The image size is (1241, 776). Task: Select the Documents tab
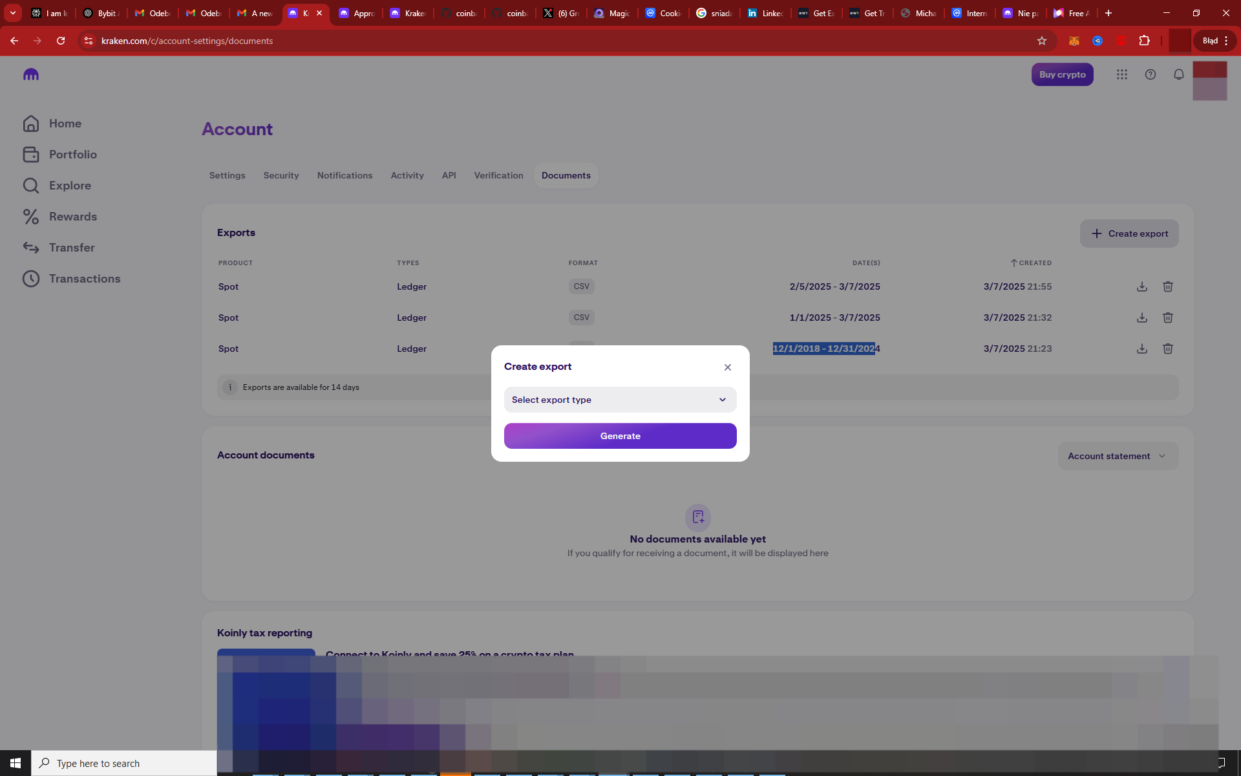tap(566, 175)
